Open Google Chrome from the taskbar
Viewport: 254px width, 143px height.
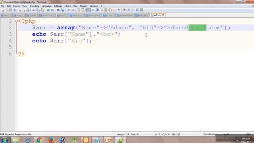(x=39, y=140)
